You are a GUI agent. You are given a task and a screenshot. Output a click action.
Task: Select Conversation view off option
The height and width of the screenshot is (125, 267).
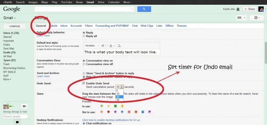[x=84, y=64]
